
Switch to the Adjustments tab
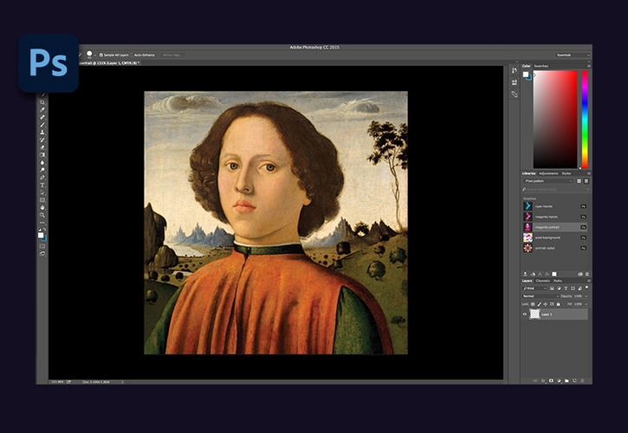coord(548,173)
